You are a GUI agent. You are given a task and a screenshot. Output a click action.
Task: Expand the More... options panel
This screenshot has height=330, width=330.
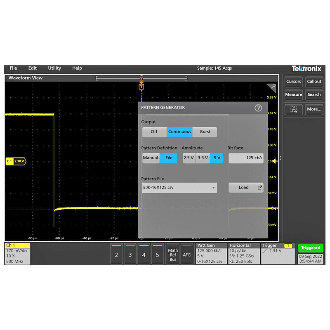click(314, 109)
